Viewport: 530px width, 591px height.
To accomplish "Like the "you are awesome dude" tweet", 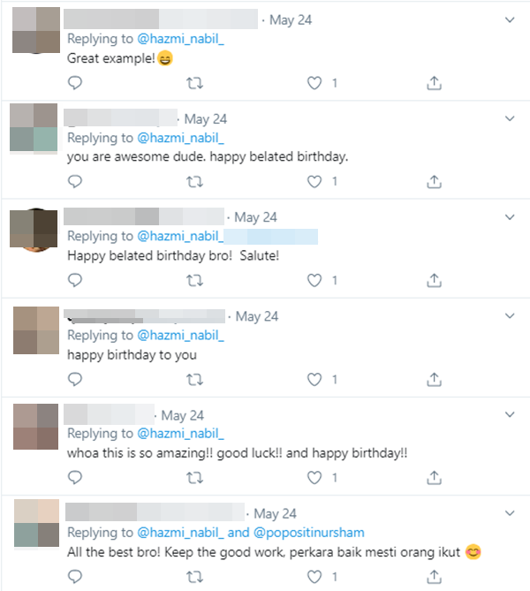I will [314, 182].
